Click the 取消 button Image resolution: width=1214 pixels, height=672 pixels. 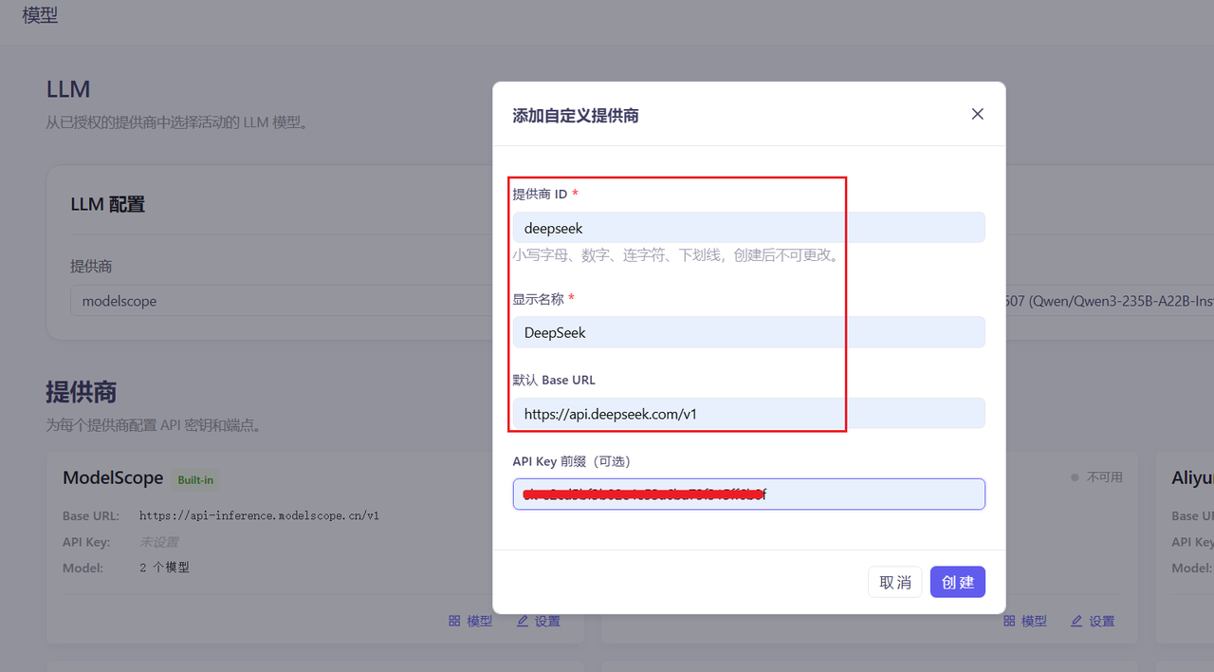point(895,582)
